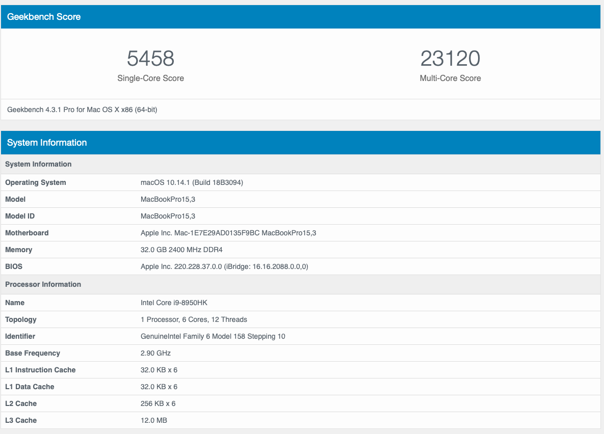Click the 'Base Frequency' row label
604x434 pixels.
(x=33, y=353)
